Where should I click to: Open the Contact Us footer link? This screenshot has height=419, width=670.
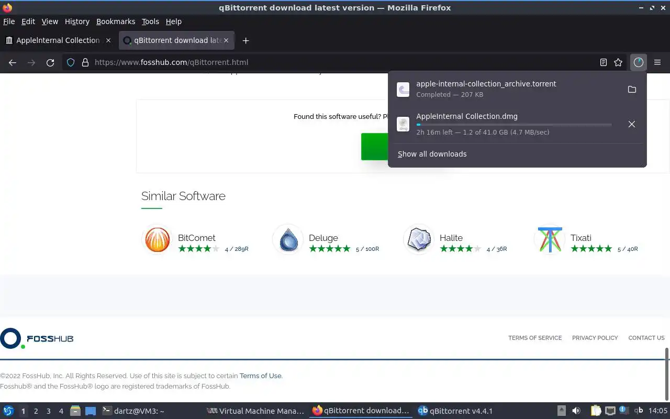point(646,338)
